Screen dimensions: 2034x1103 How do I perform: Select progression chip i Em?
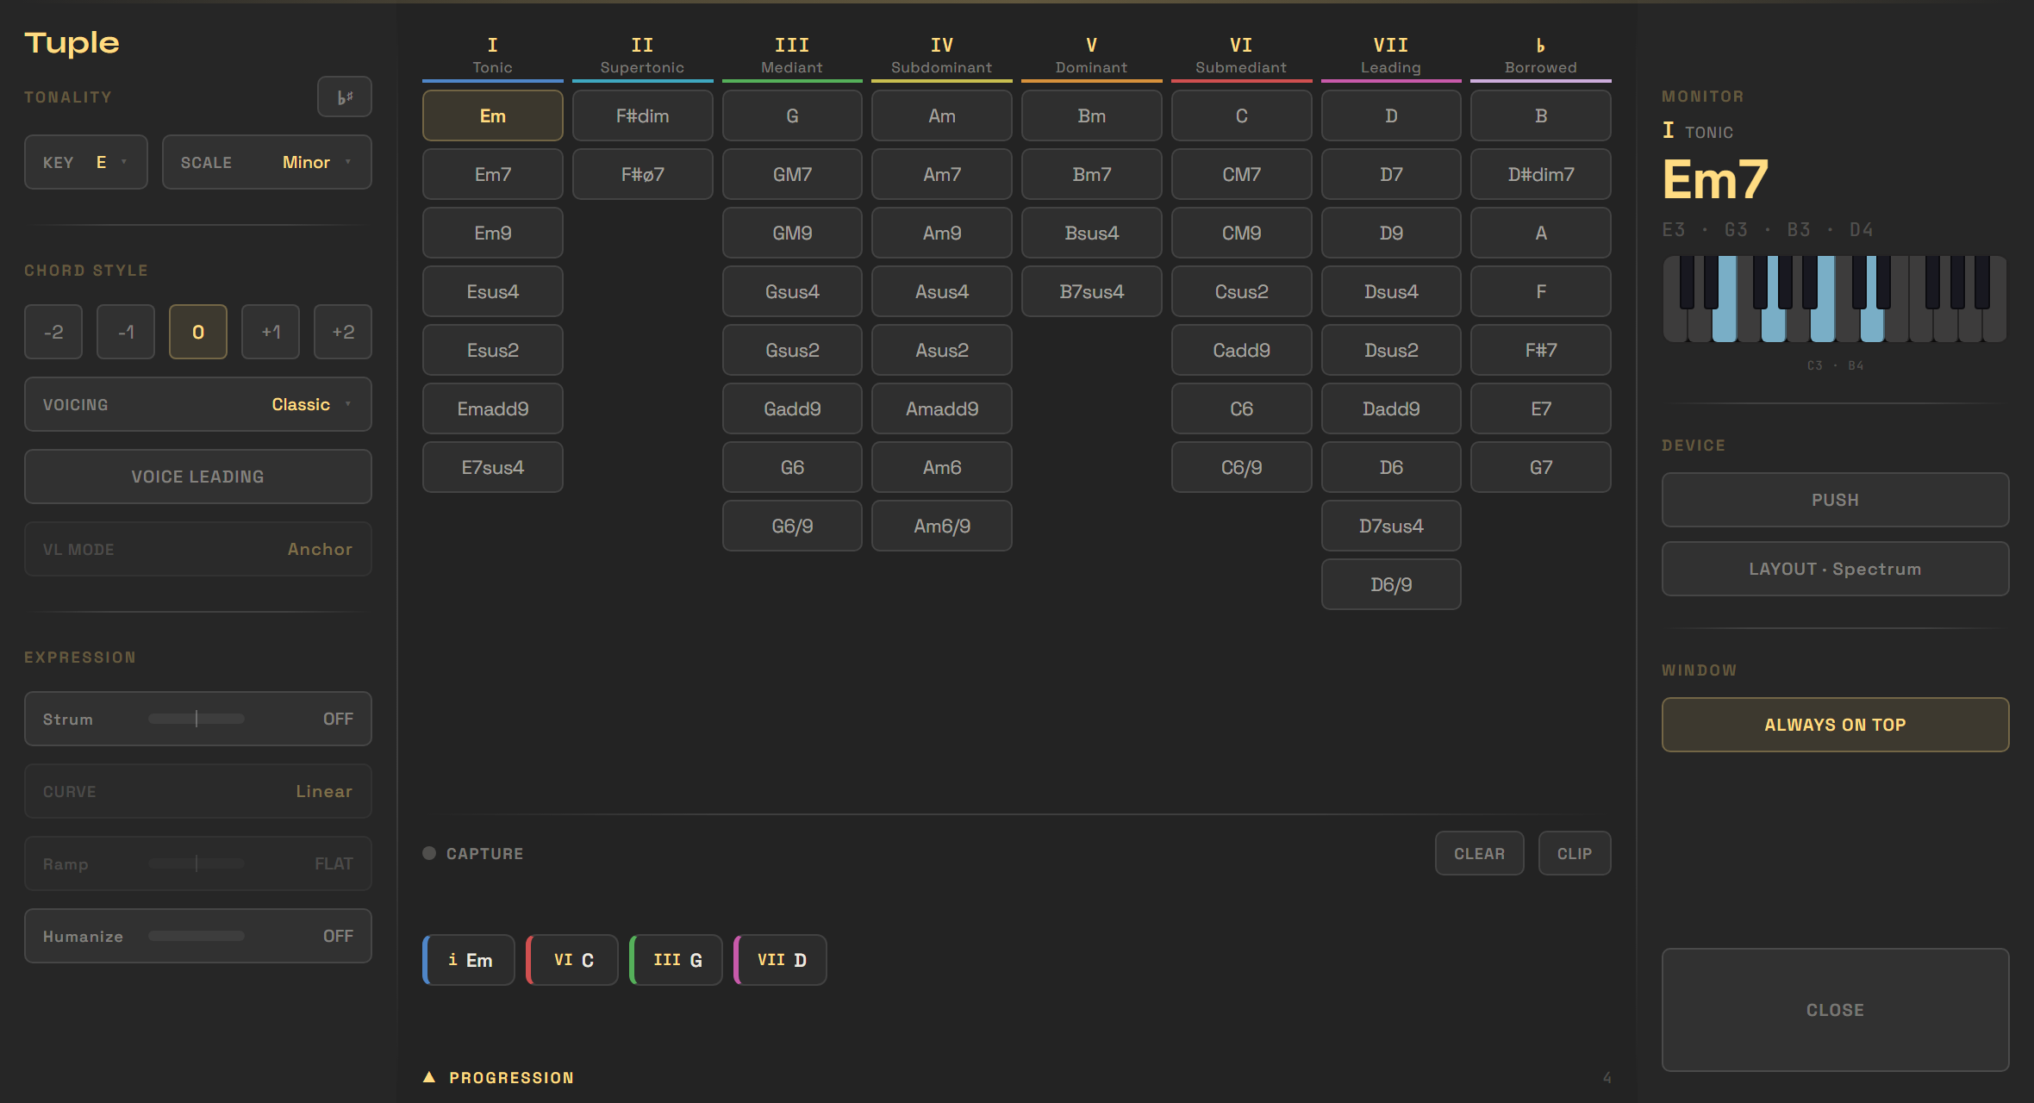469,960
